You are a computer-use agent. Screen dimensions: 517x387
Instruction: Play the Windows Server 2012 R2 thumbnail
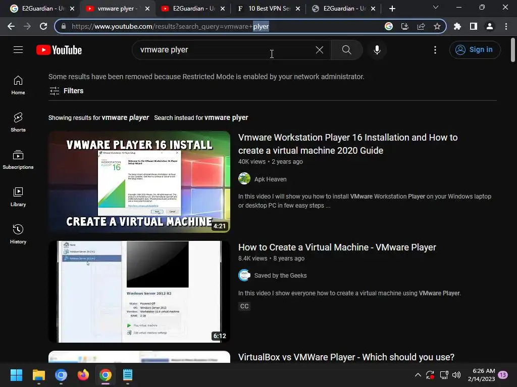[139, 292]
